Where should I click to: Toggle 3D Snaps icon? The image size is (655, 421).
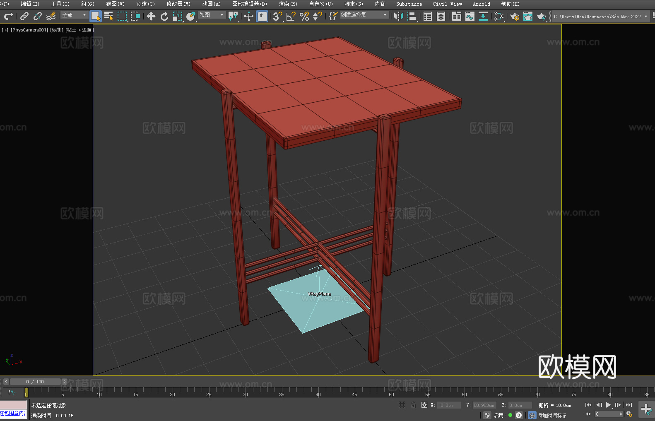[278, 16]
